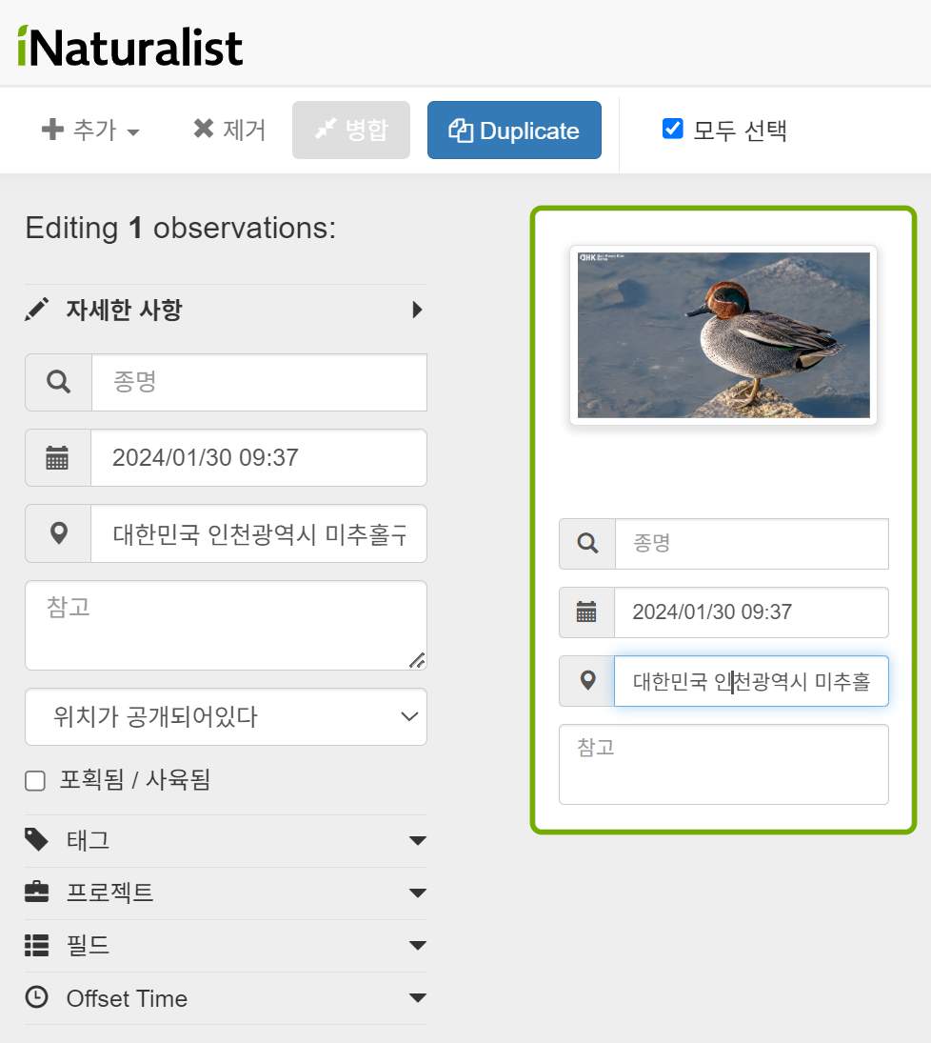Click the card's location field 대한민국 인천광역시

[751, 680]
